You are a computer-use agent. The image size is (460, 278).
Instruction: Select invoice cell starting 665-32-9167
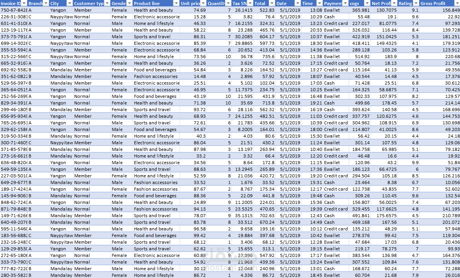click(x=14, y=63)
